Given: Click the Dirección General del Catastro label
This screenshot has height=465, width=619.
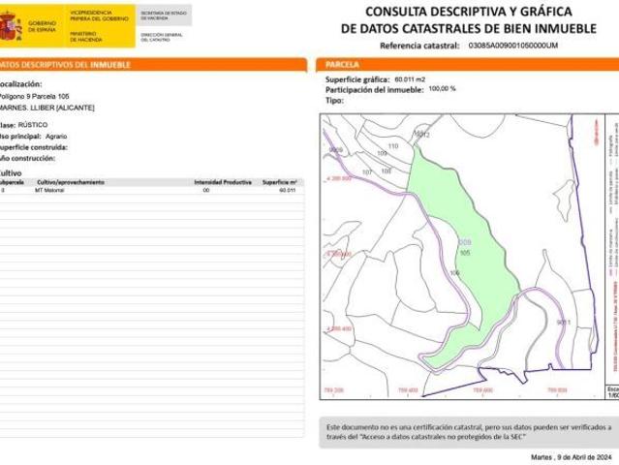Looking at the screenshot, I should pos(161,36).
